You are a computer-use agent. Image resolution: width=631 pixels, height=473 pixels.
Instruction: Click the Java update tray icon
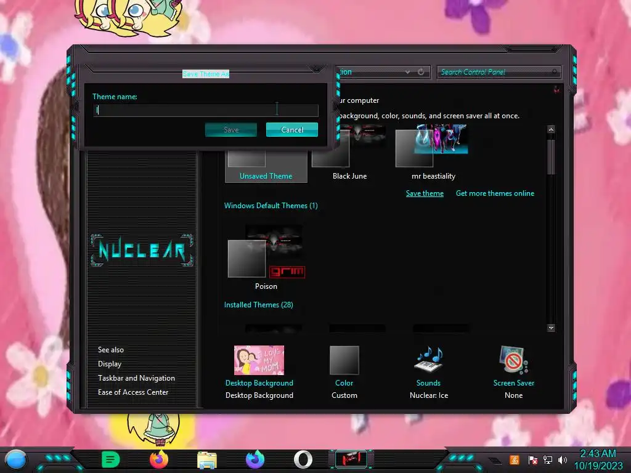tap(514, 459)
